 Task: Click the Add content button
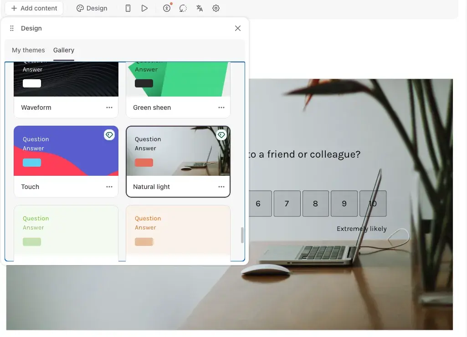(33, 8)
